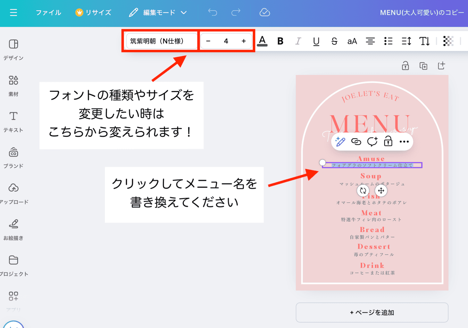Duplicate page using the copy icon
The image size is (468, 328).
[x=423, y=66]
